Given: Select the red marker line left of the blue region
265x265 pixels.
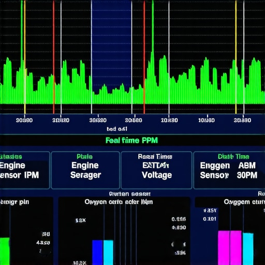Looking at the screenshot, I should [x=54, y=57].
